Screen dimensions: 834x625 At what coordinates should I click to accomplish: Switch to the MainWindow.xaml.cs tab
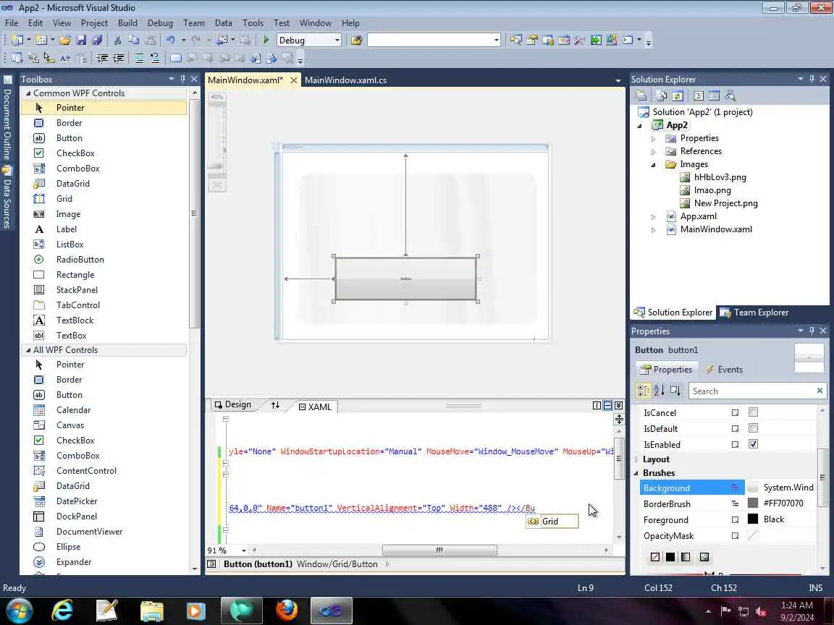pos(346,80)
